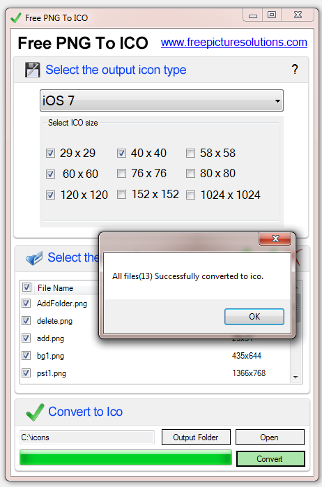
Task: Click the C:\icons output path field
Action: coord(87,437)
